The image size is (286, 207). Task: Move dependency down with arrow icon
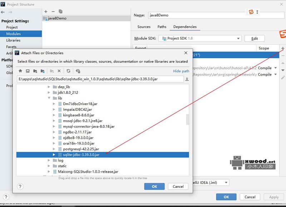[x=283, y=70]
